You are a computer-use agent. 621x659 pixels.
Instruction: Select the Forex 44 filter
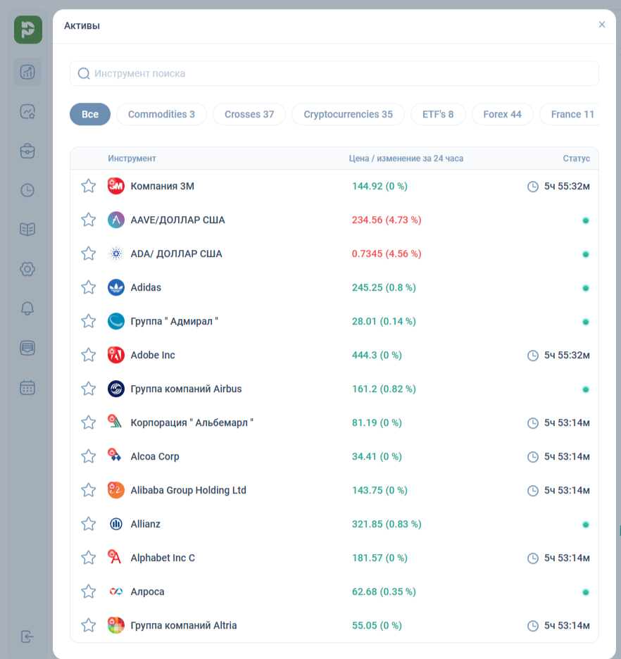click(503, 114)
